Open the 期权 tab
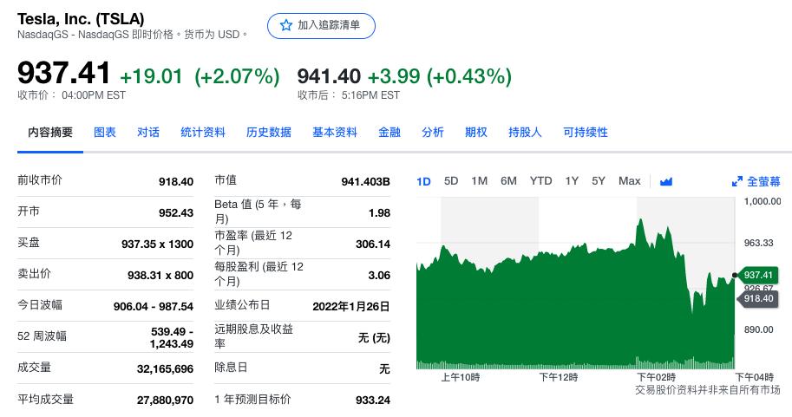Viewport: 792px width, 417px height. [476, 133]
